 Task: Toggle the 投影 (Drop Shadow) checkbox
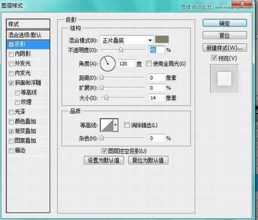pyautogui.click(x=11, y=44)
